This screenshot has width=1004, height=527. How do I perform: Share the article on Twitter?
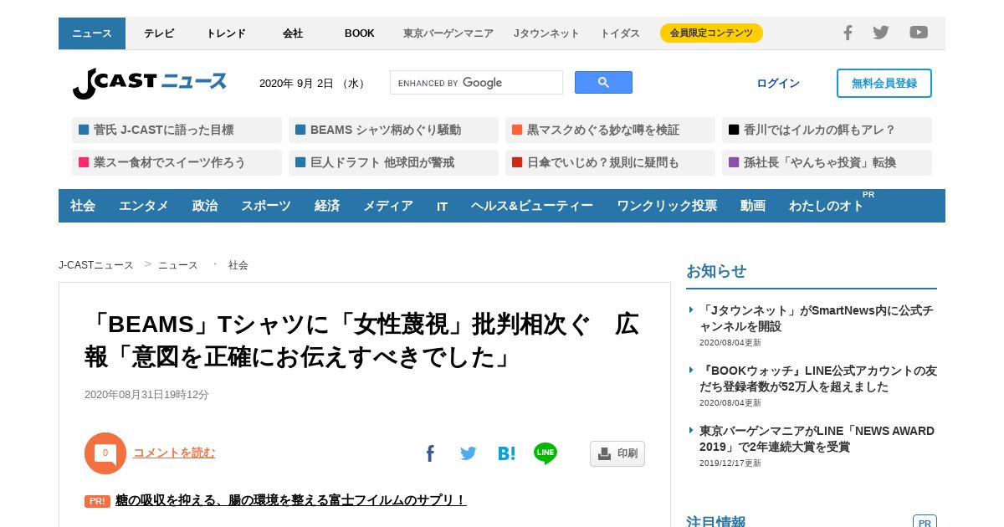(x=468, y=453)
